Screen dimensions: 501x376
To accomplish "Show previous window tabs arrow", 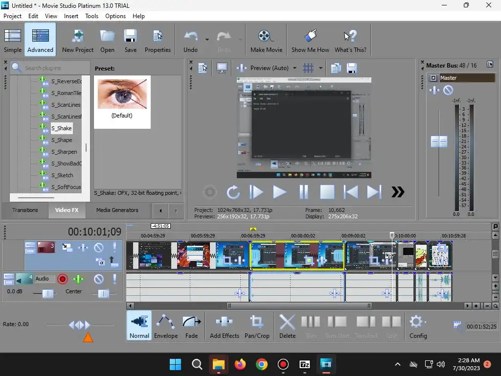I will [160, 211].
